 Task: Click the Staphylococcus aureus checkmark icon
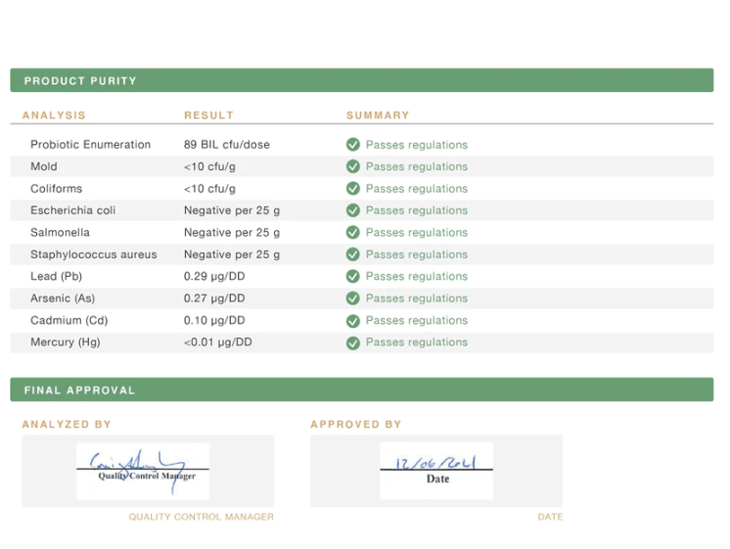(353, 254)
